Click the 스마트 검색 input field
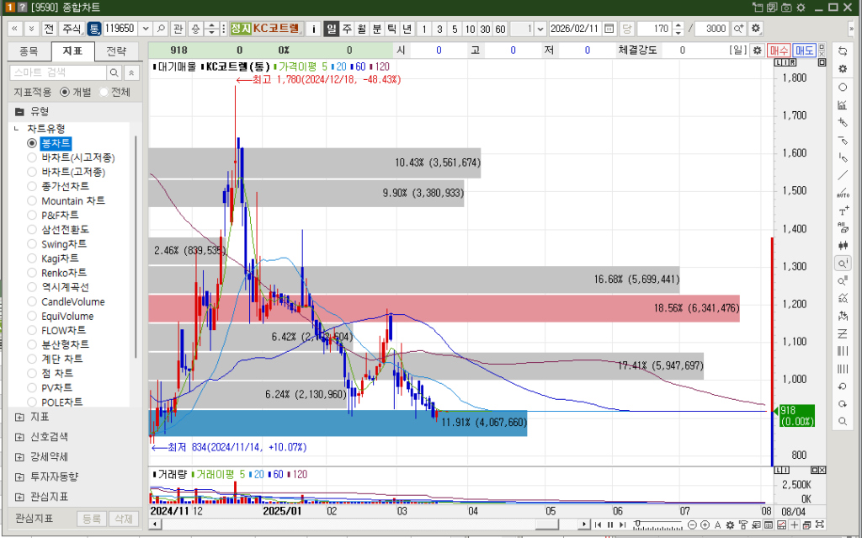This screenshot has width=862, height=538. point(58,72)
